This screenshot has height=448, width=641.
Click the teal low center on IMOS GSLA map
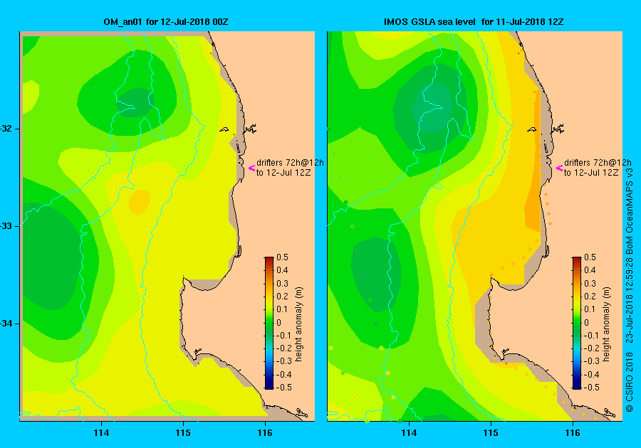point(433,108)
